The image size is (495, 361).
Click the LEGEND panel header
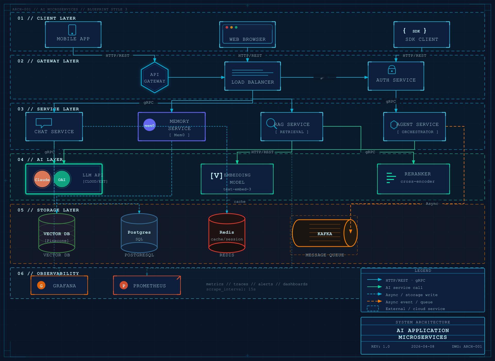pyautogui.click(x=423, y=271)
